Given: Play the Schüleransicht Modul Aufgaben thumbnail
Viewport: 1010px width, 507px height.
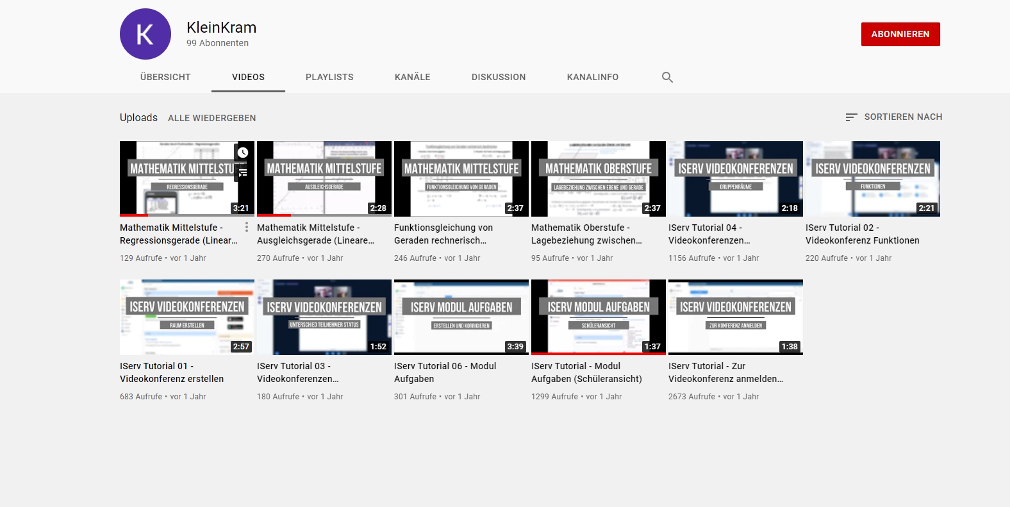Looking at the screenshot, I should click(x=599, y=317).
